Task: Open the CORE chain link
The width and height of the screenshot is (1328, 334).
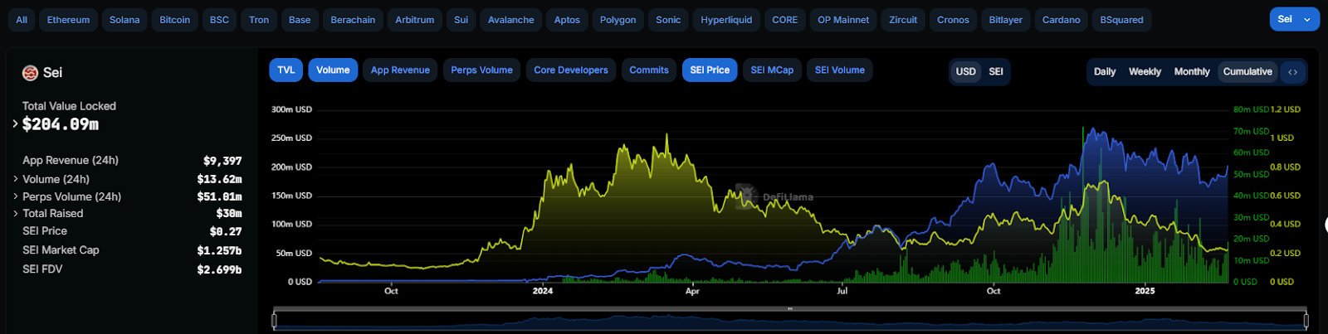Action: 784,20
